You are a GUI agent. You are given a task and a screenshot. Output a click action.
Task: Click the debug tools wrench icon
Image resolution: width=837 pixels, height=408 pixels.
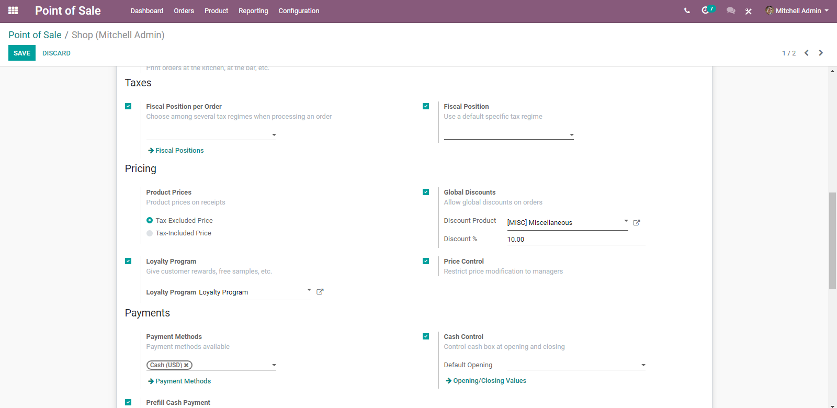pyautogui.click(x=749, y=11)
